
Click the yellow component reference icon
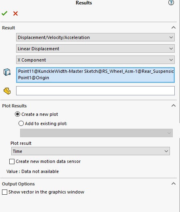[x=7, y=91]
